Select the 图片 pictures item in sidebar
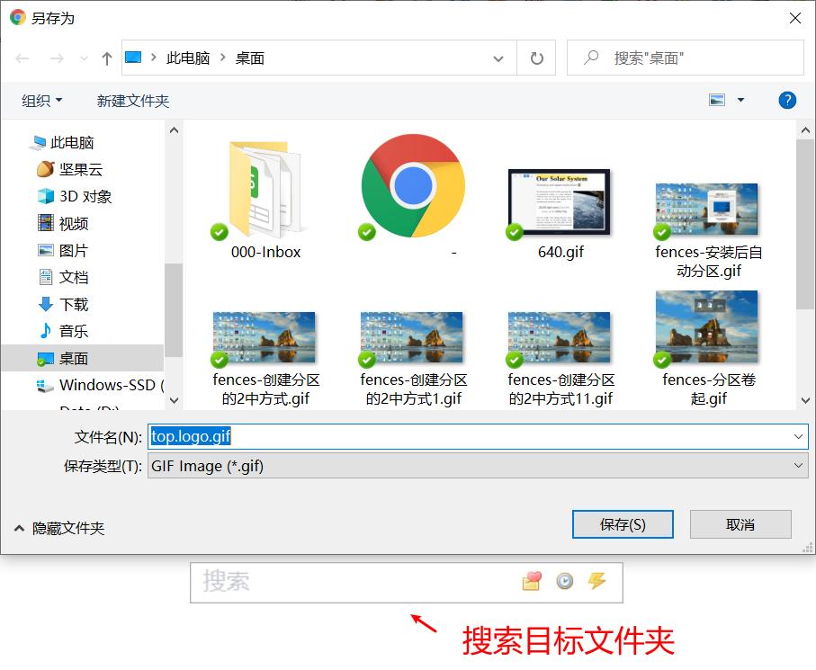 pos(61,250)
